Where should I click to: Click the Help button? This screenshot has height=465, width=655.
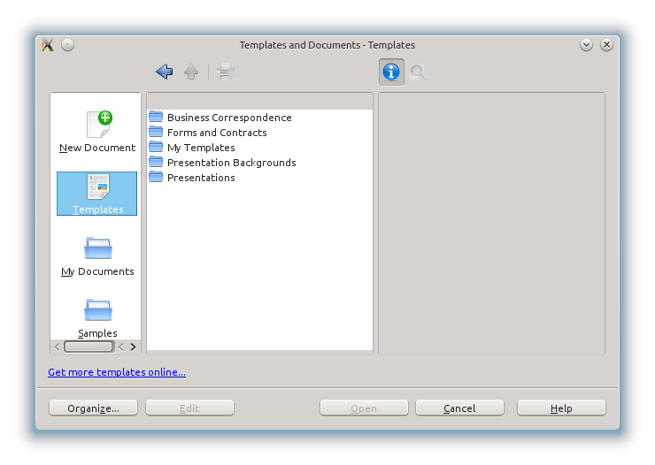(x=561, y=408)
